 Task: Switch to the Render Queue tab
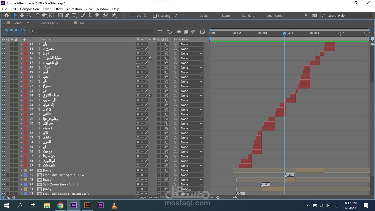49,23
